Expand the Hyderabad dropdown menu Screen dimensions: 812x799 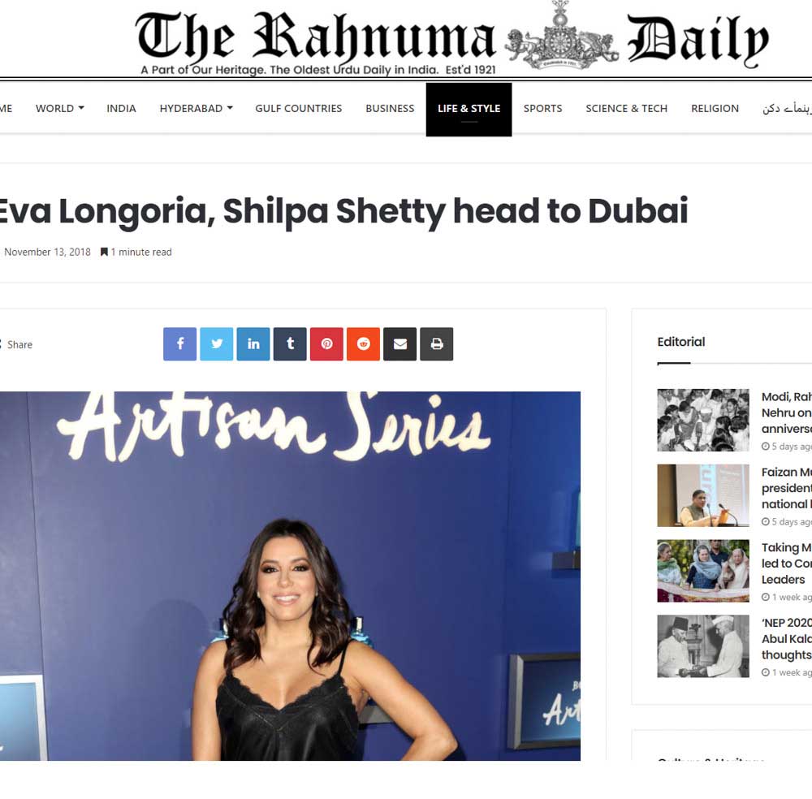pos(196,108)
